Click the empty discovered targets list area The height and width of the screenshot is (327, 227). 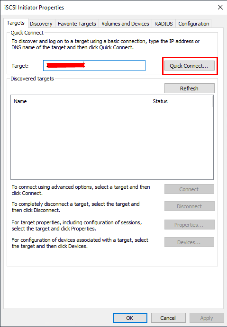click(x=112, y=143)
